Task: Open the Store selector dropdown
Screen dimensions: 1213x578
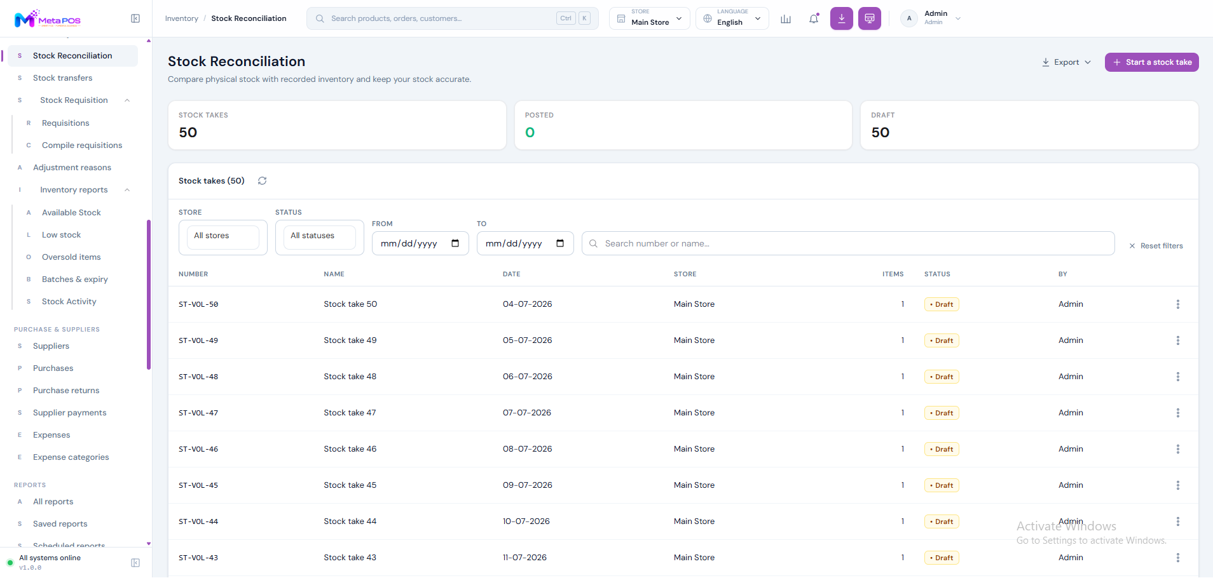Action: coord(650,18)
